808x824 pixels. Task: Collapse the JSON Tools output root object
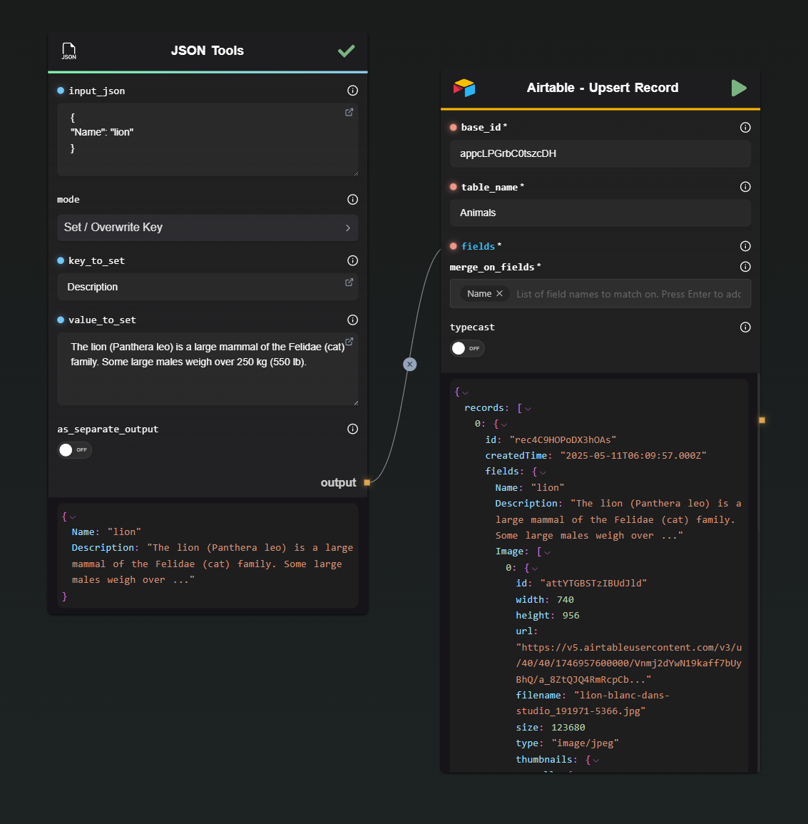tap(73, 517)
